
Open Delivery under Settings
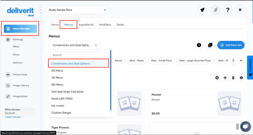[18, 63]
